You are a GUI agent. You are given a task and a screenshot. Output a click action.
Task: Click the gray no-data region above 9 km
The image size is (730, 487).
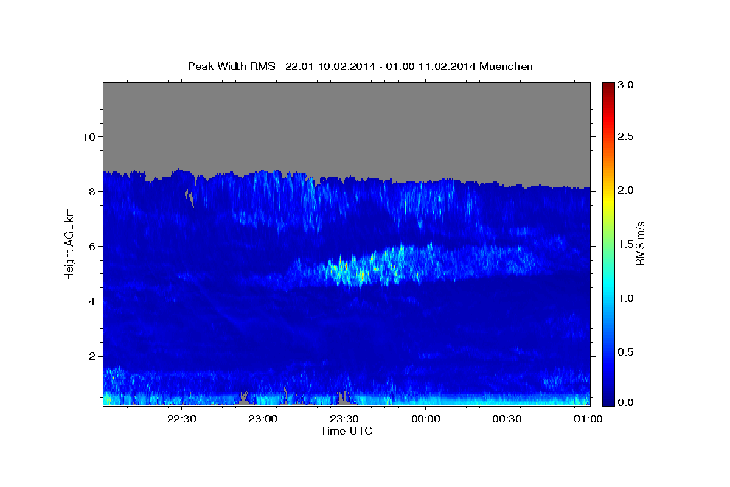(x=346, y=125)
